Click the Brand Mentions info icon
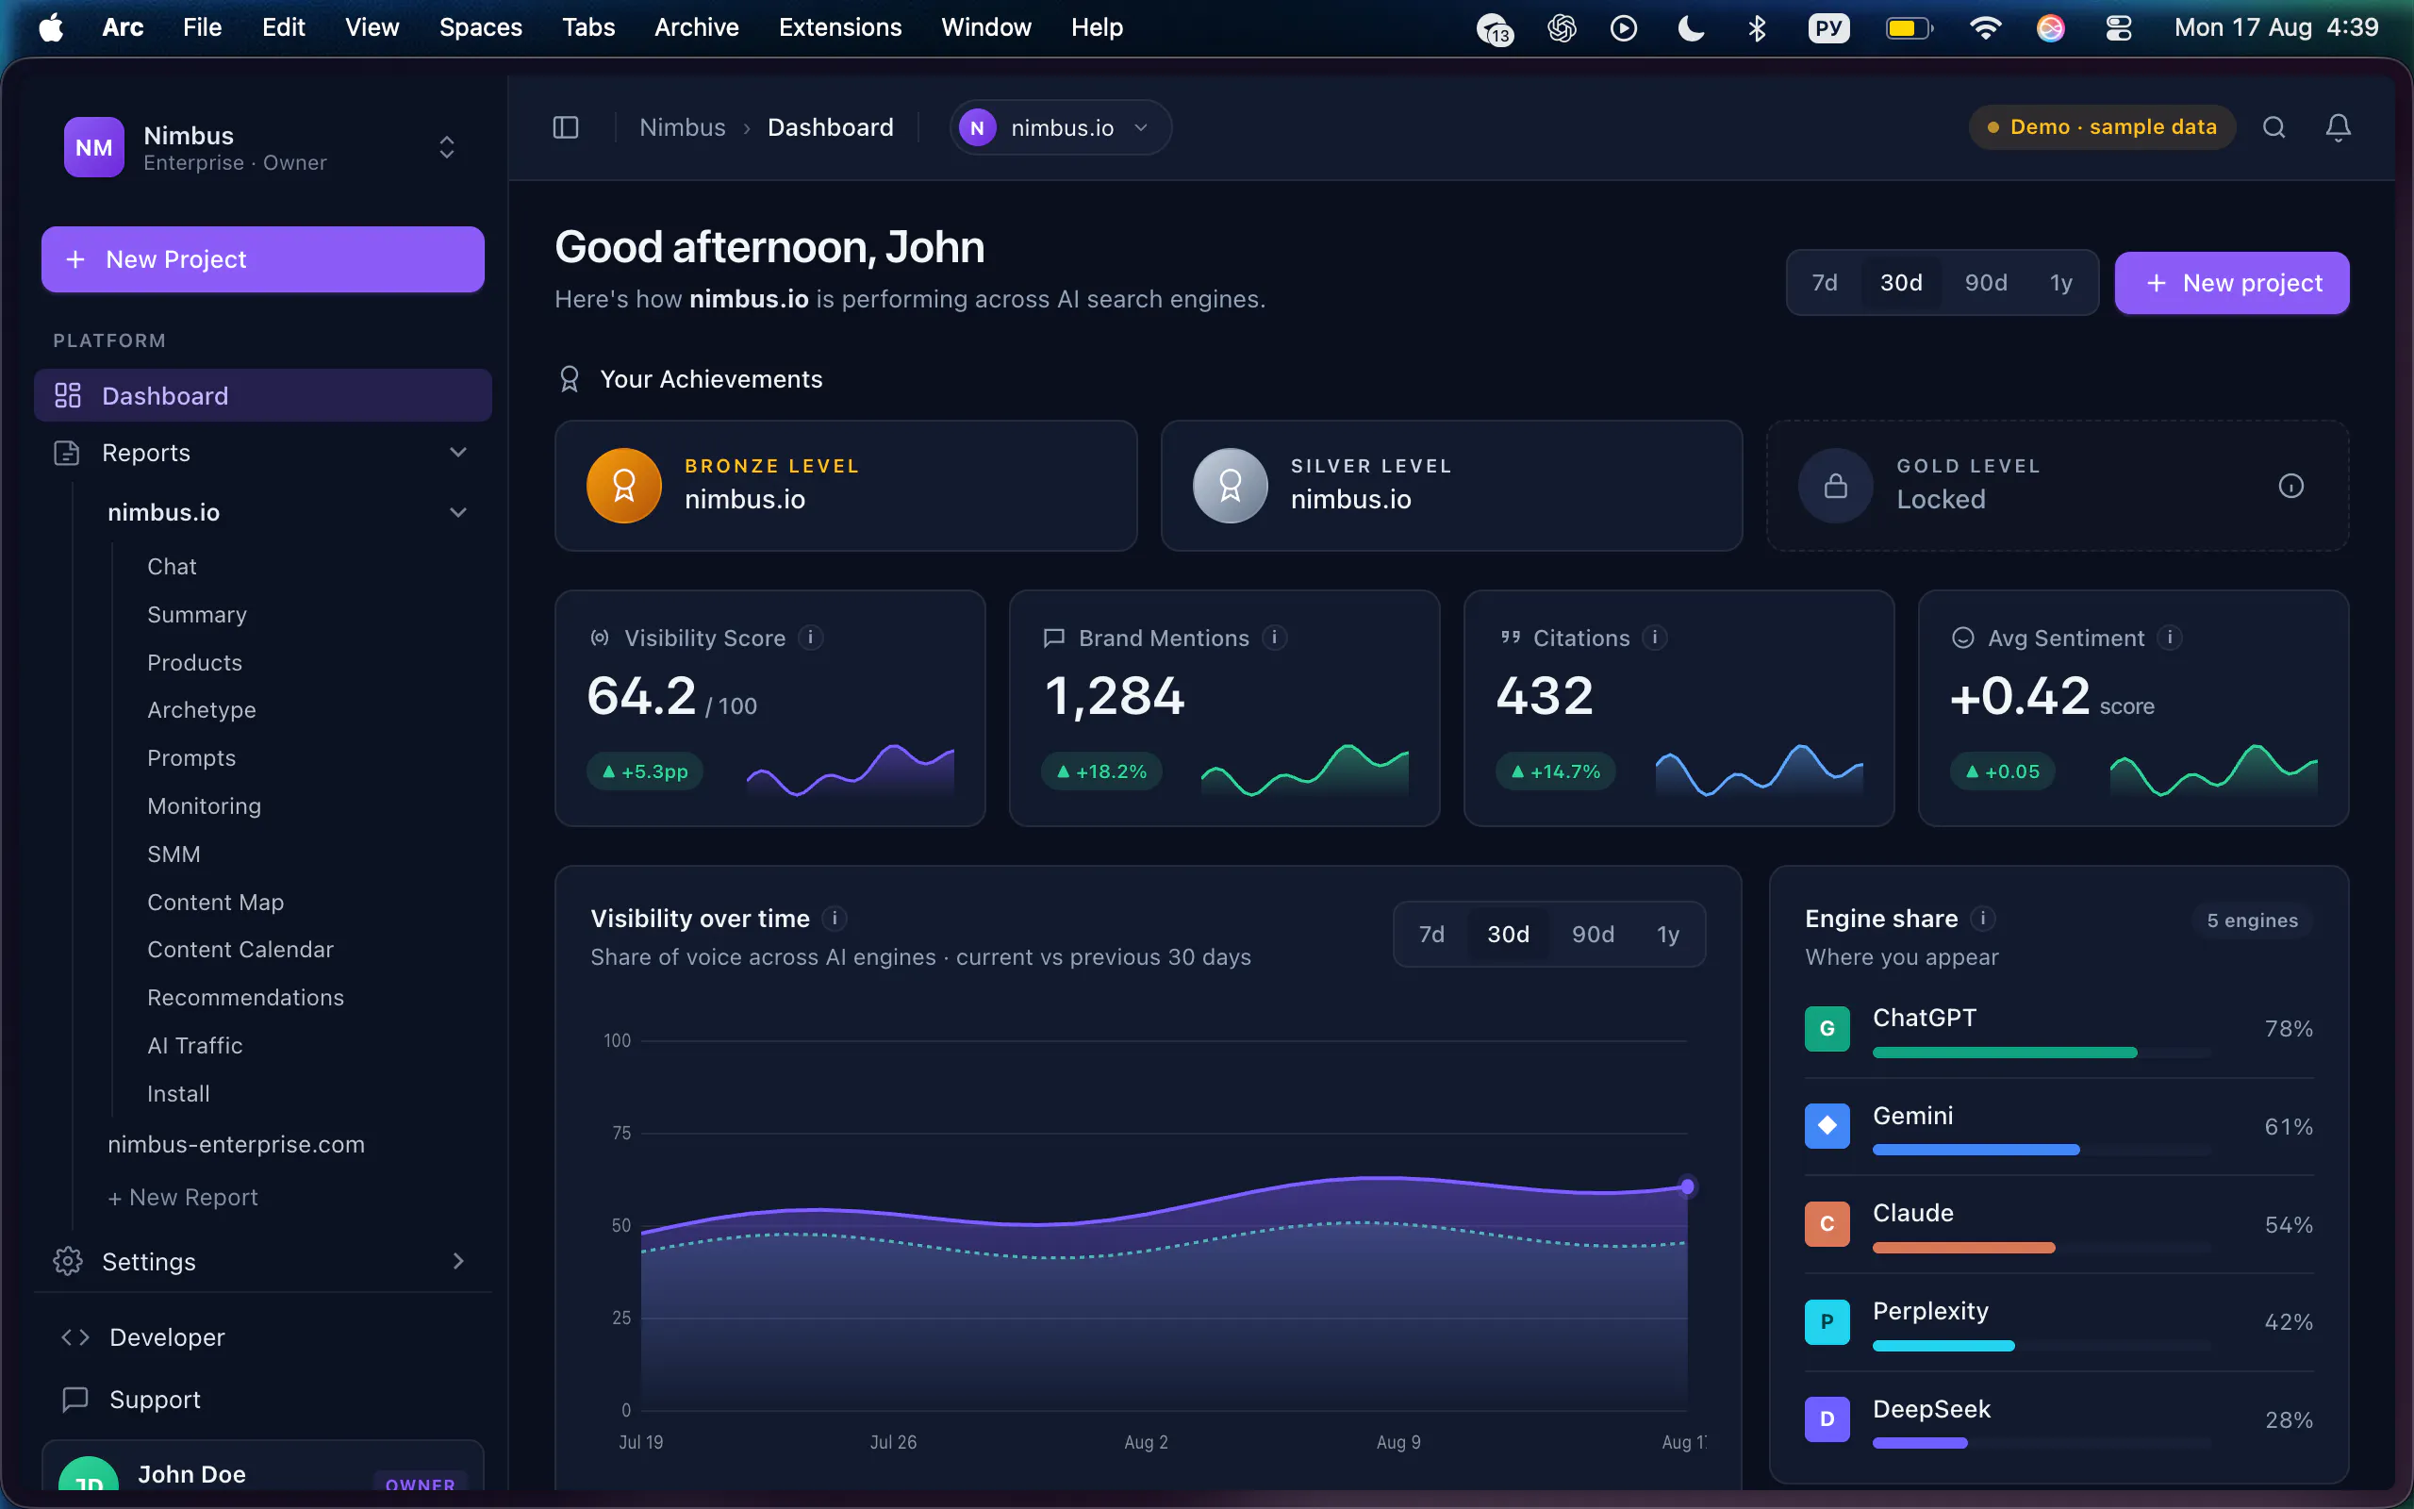This screenshot has height=1509, width=2414. (x=1275, y=637)
